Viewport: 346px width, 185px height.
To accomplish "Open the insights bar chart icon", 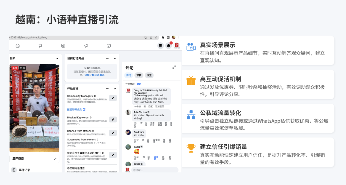I will click(x=63, y=46).
